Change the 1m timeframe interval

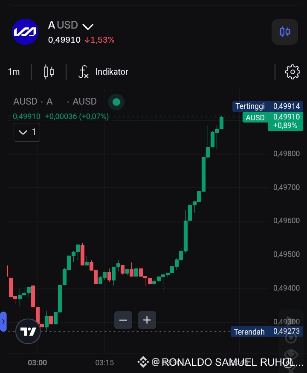click(x=14, y=72)
